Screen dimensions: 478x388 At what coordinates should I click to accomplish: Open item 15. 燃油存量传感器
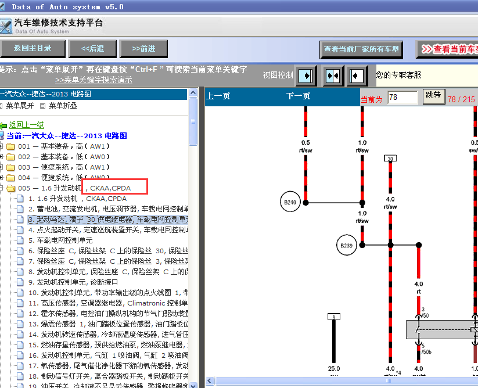click(108, 345)
